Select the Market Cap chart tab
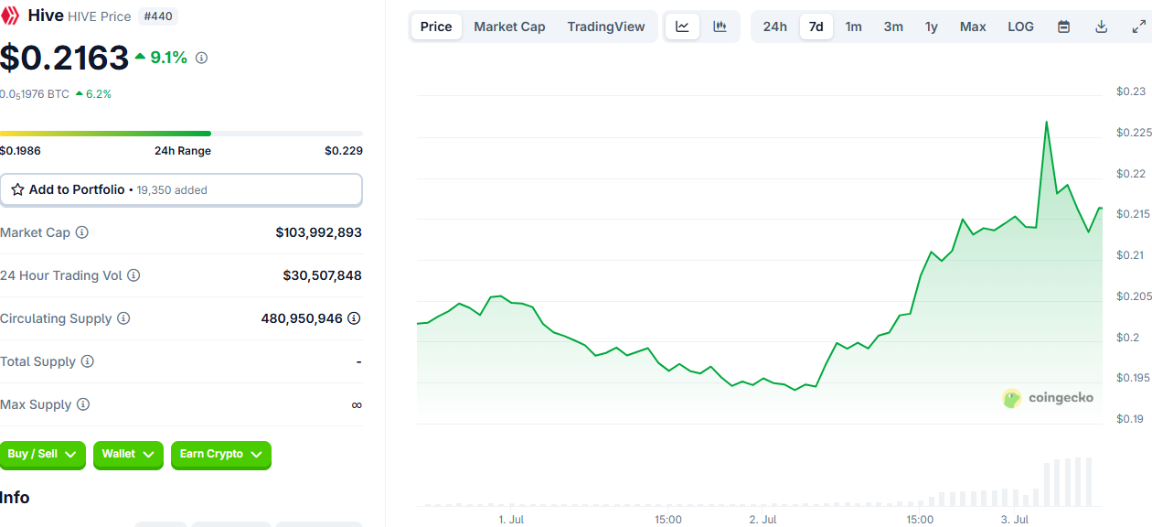Screen dimensions: 1152x527 [x=509, y=27]
